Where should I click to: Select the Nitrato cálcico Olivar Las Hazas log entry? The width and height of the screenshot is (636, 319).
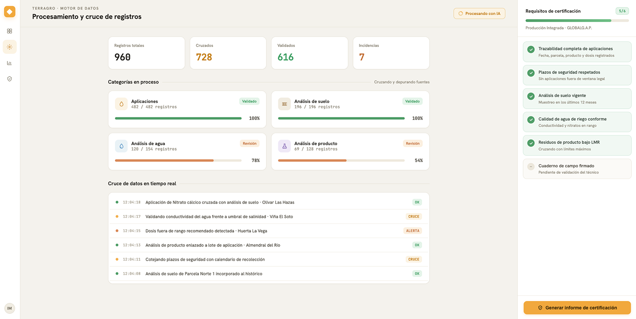point(269,202)
